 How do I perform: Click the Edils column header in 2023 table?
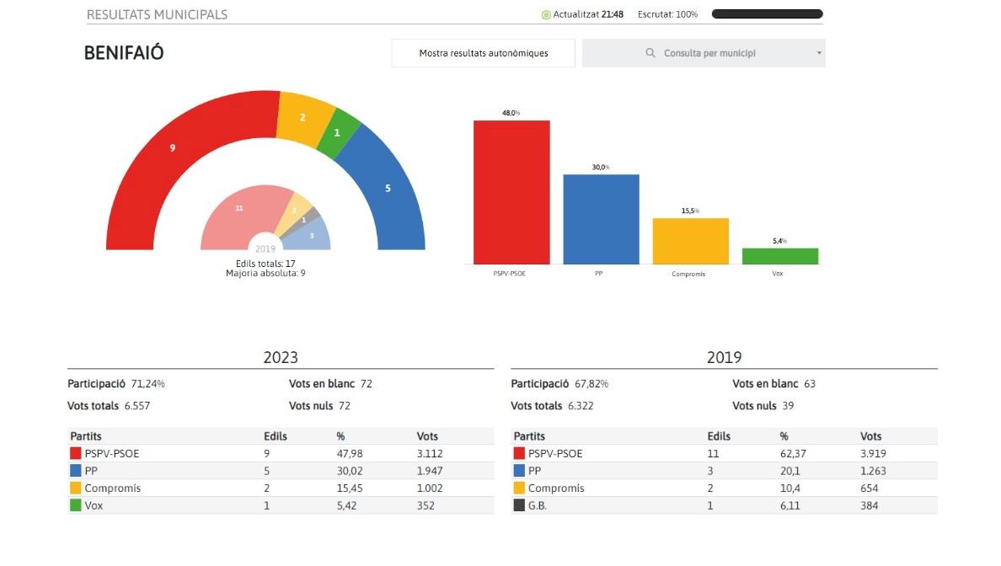point(276,436)
